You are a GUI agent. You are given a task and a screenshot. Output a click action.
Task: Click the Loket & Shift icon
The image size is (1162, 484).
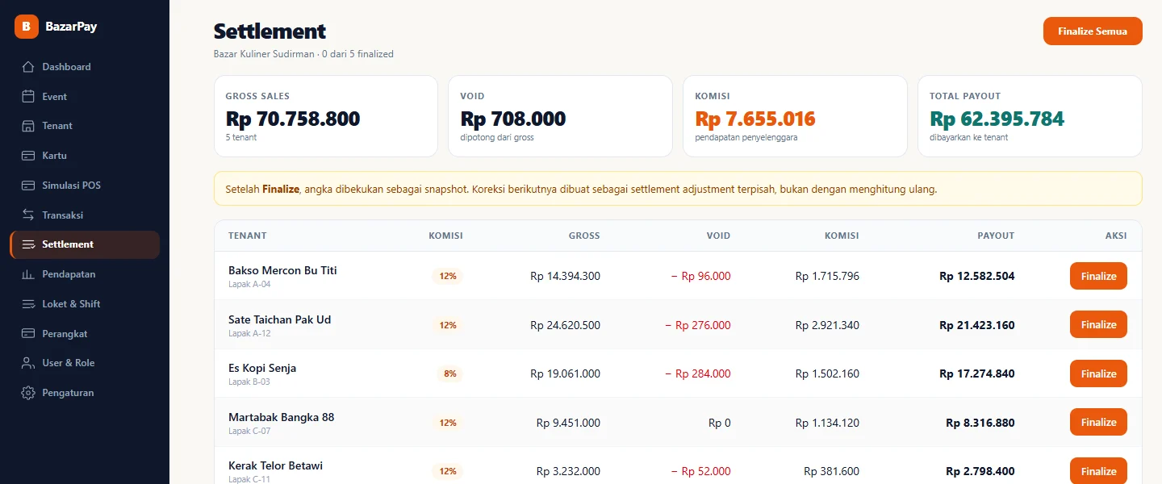click(x=28, y=304)
